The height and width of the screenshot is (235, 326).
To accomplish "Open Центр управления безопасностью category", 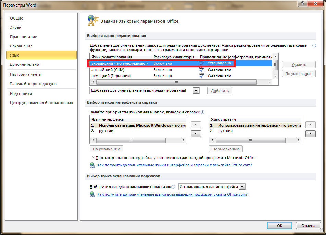I will (x=41, y=103).
